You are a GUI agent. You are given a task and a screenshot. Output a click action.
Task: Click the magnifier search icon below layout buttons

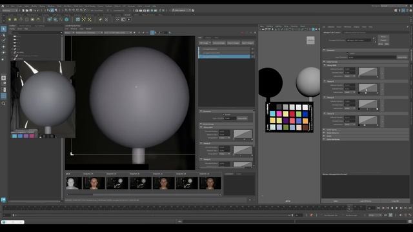click(3, 104)
